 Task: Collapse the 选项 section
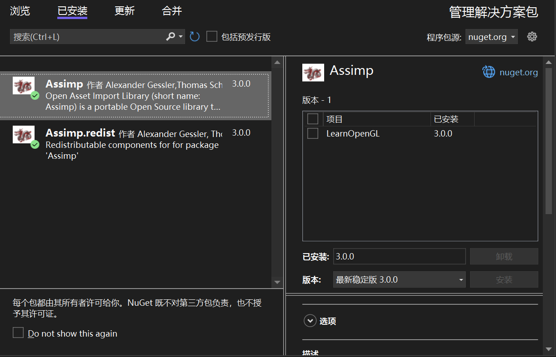[x=311, y=321]
